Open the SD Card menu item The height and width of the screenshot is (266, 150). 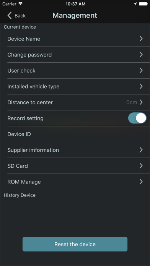pyautogui.click(x=75, y=166)
